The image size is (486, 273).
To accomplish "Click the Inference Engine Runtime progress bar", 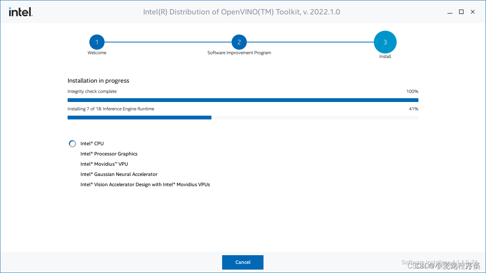I will pyautogui.click(x=243, y=118).
